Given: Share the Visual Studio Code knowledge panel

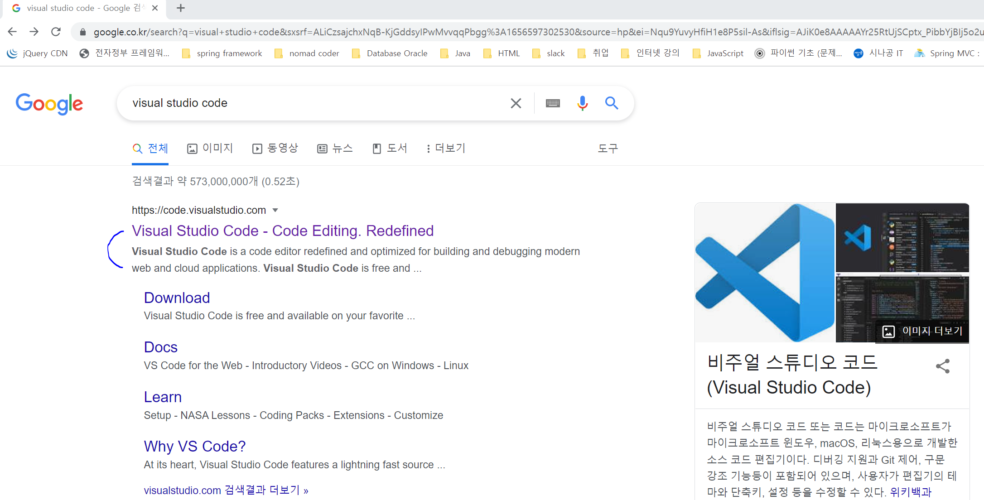Looking at the screenshot, I should pos(943,366).
